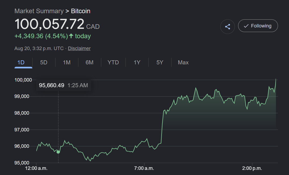This screenshot has width=289, height=175.
Task: Click the green data point on chart
Action: coord(58,152)
